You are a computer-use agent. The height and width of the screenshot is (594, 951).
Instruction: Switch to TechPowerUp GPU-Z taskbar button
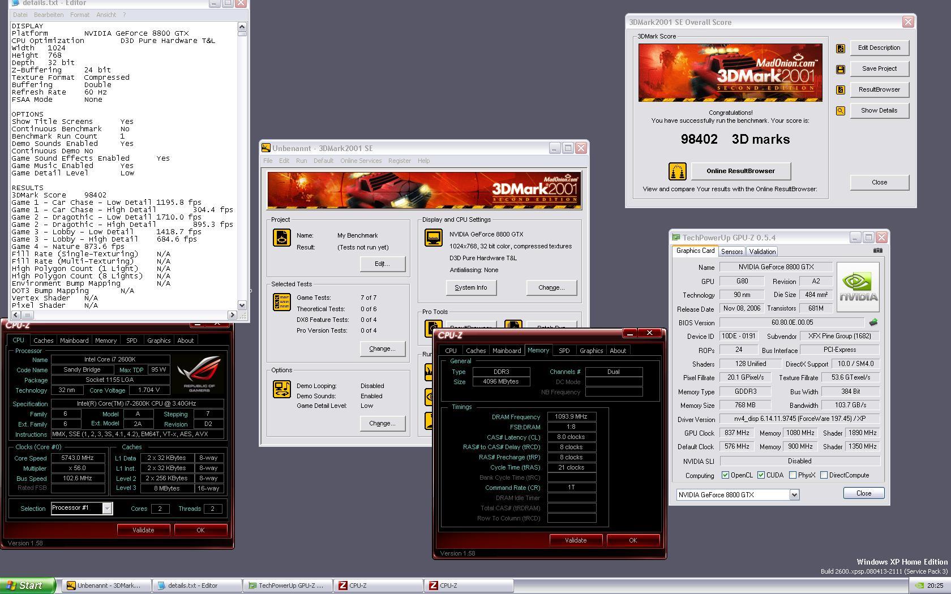click(x=288, y=586)
